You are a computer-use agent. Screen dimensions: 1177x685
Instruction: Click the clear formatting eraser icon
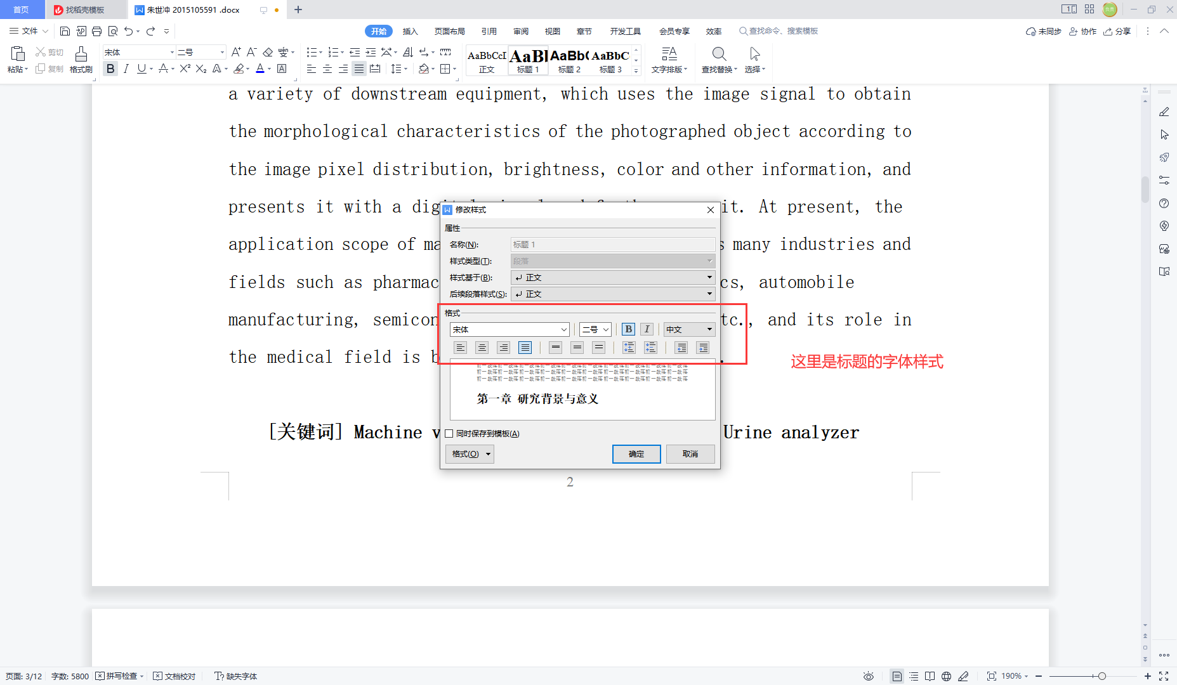[x=268, y=52]
